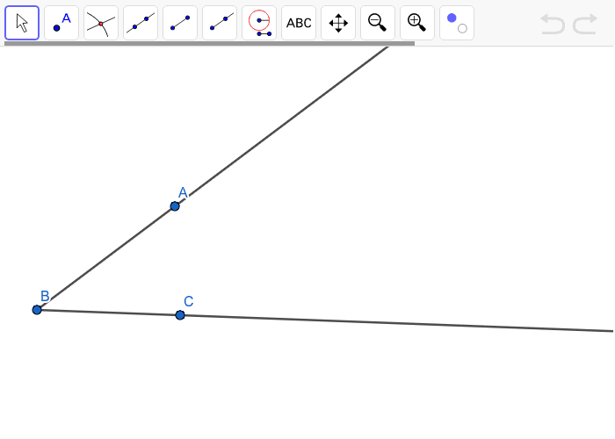Click point A on the ray
Viewport: 615px width, 439px height.
175,206
